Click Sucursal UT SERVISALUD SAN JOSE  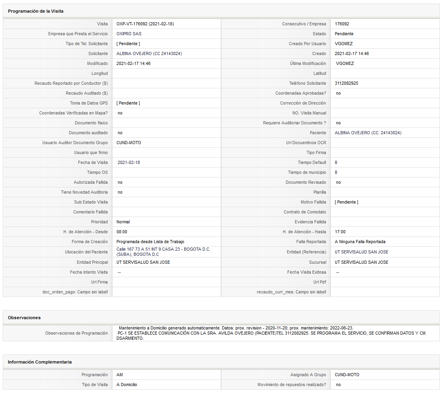(361, 262)
